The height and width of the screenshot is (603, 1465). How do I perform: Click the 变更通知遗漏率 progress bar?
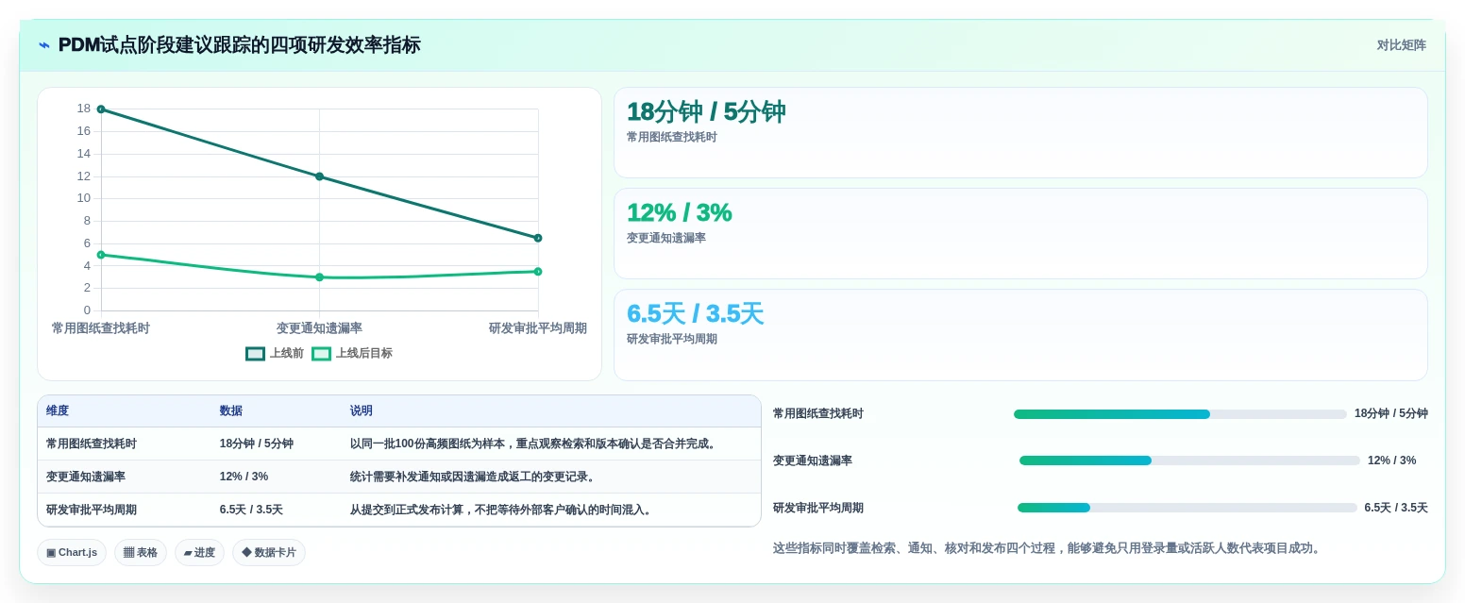[x=1189, y=461]
